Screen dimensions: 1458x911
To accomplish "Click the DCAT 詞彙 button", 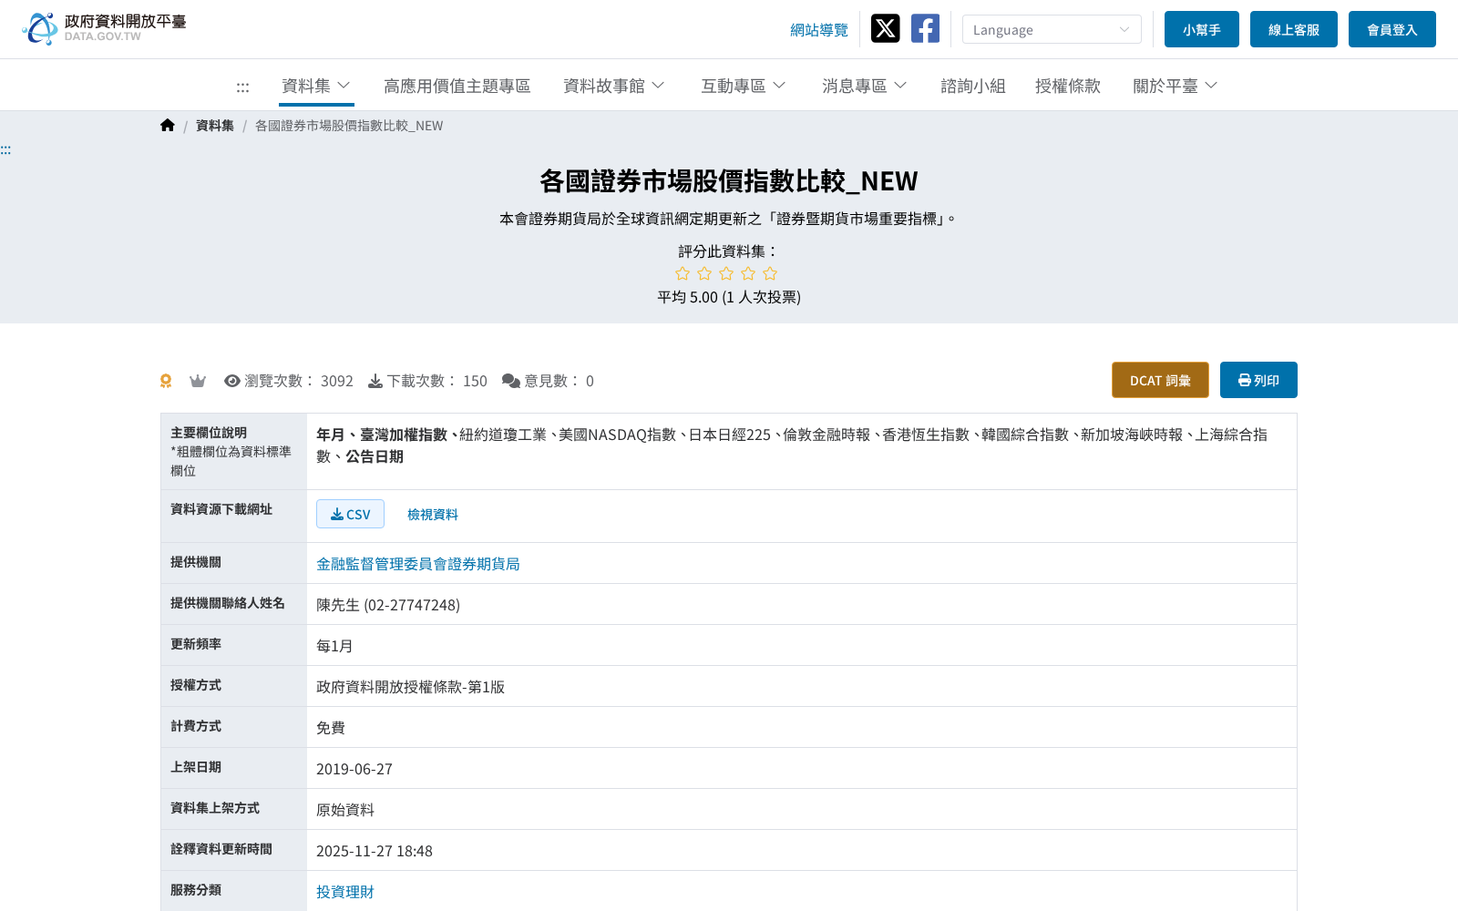I will point(1160,380).
